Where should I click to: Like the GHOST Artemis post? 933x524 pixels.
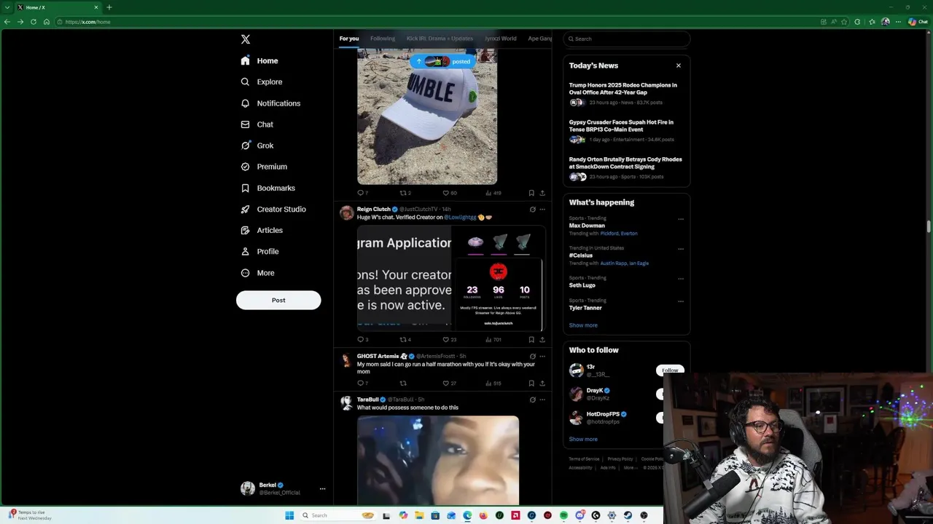446,383
